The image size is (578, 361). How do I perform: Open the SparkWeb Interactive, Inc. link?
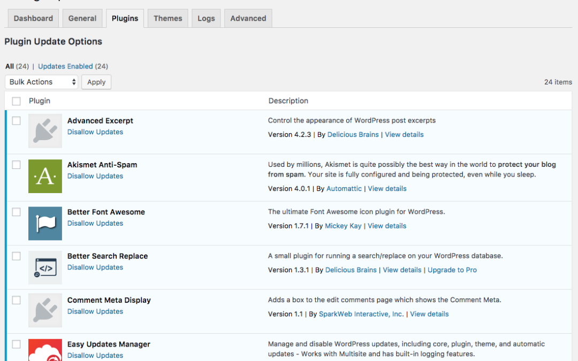361,314
